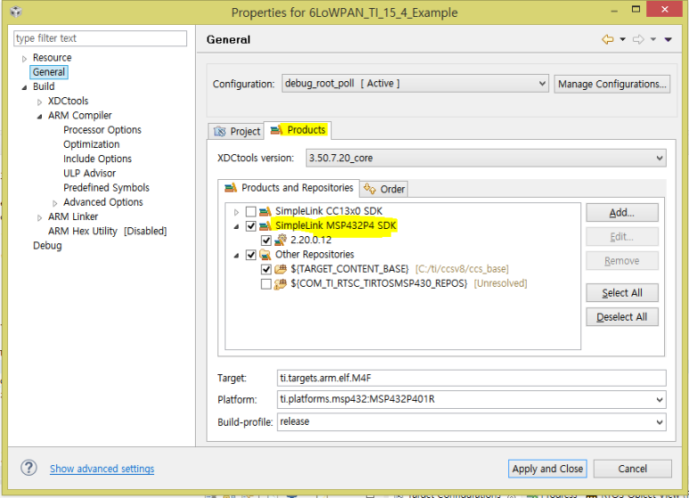The height and width of the screenshot is (498, 689).
Task: Open the Show advanced settings link
Action: 102,469
